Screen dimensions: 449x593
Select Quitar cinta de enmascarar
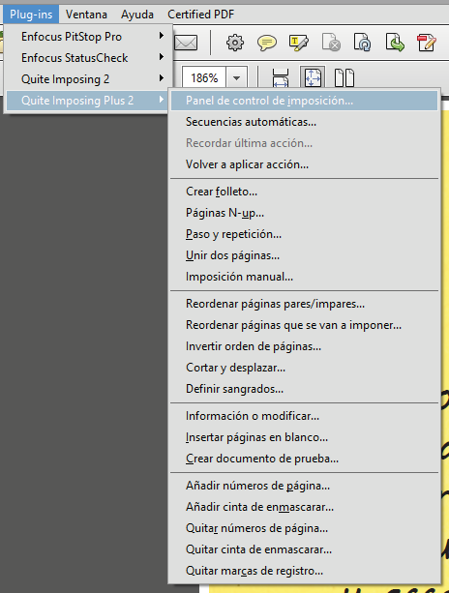(304, 549)
